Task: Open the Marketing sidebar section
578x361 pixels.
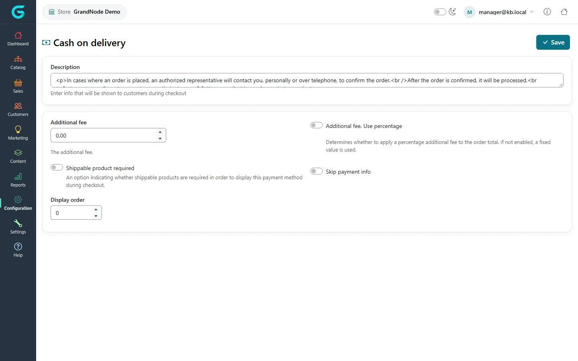Action: pyautogui.click(x=18, y=133)
